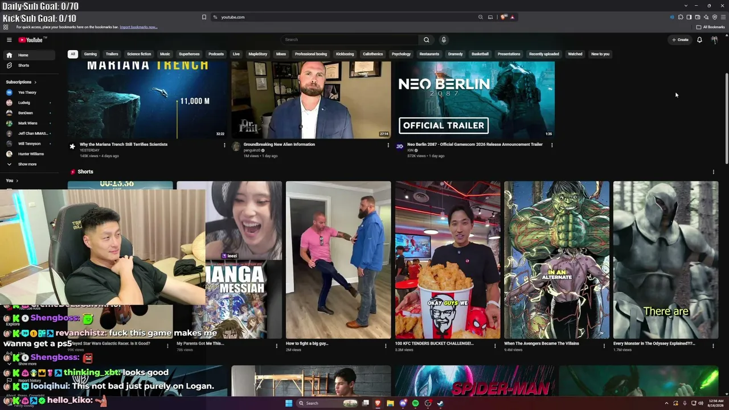The height and width of the screenshot is (410, 729).
Task: Select the All filter chip
Action: pos(72,54)
